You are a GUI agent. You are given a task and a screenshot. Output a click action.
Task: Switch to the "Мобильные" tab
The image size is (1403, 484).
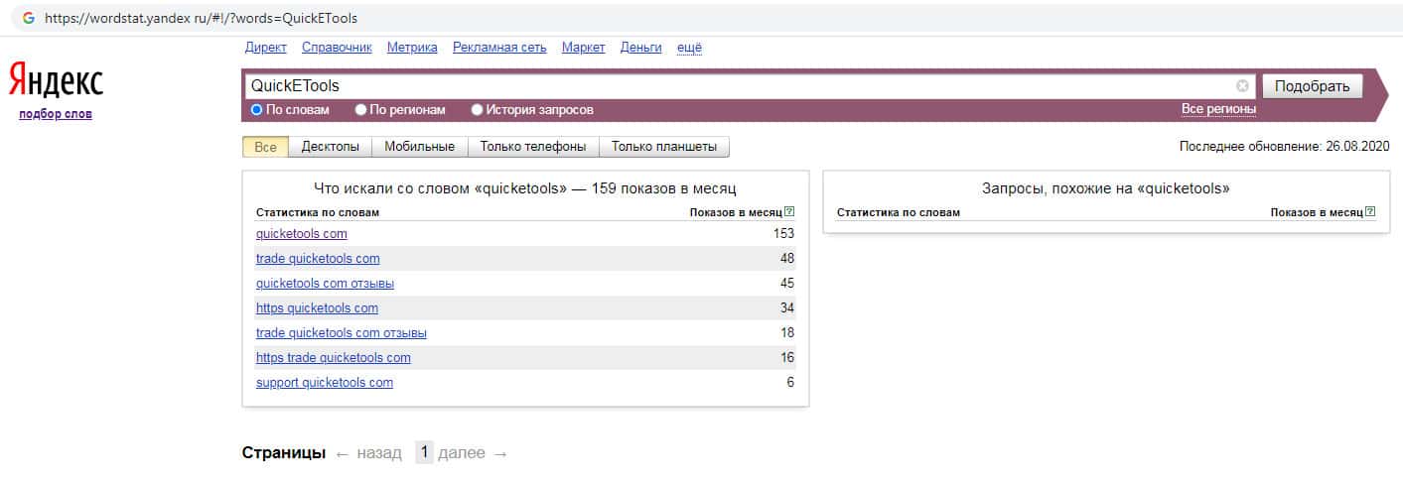tap(419, 147)
